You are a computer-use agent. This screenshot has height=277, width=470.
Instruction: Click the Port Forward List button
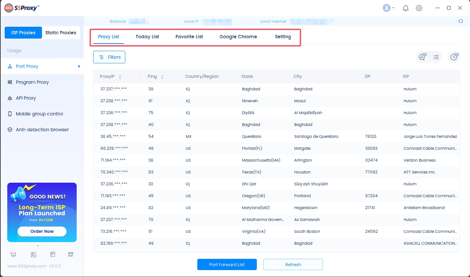click(227, 264)
